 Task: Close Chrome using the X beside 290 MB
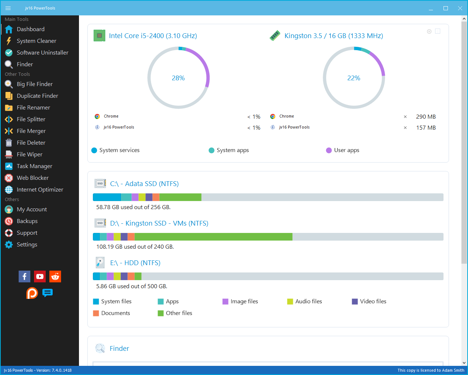pos(405,117)
